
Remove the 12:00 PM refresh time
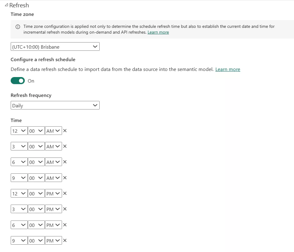65,193
